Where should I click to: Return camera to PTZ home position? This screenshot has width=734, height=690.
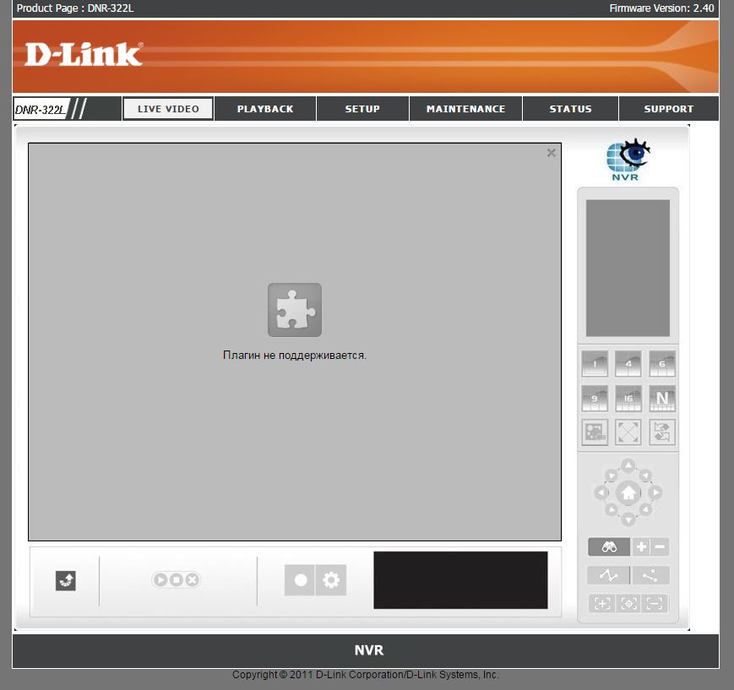click(628, 492)
